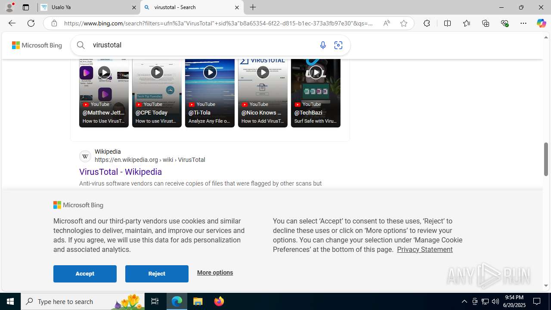Open Read aloud from the address bar
The width and height of the screenshot is (551, 310).
[387, 23]
